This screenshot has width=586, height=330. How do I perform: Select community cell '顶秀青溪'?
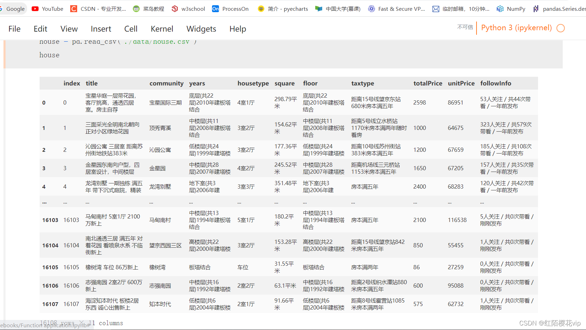click(x=160, y=128)
